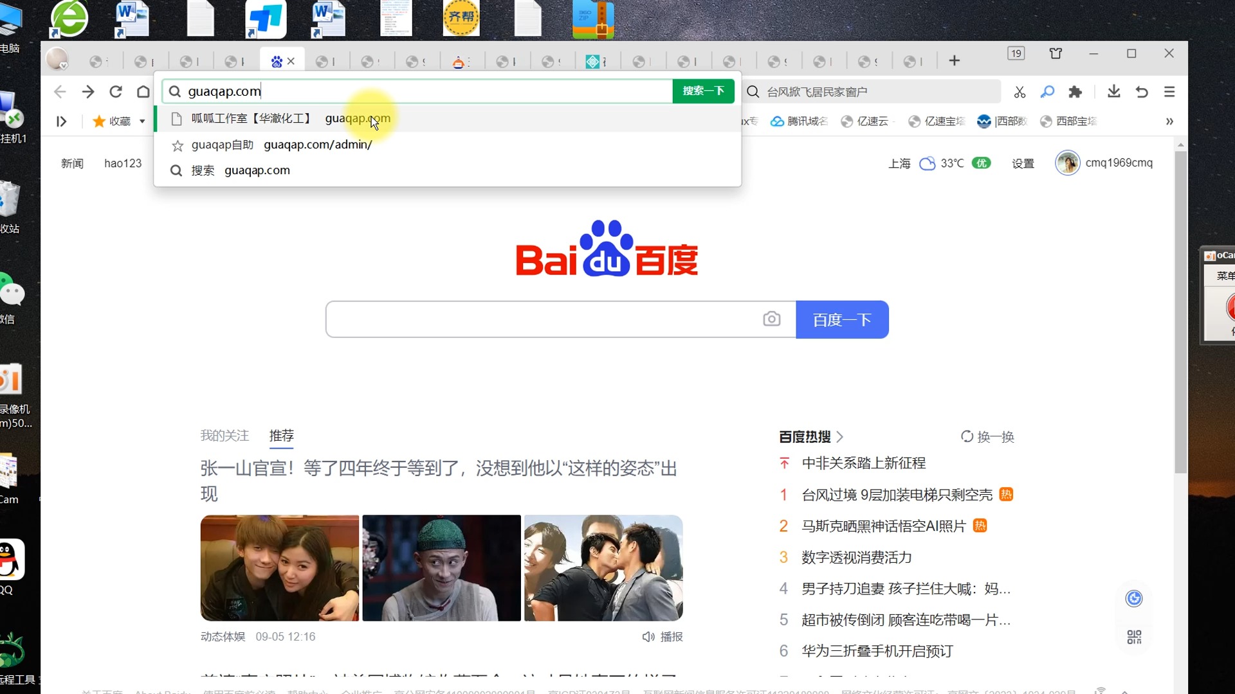1235x694 pixels.
Task: Open a new browser tab
Action: 955,61
